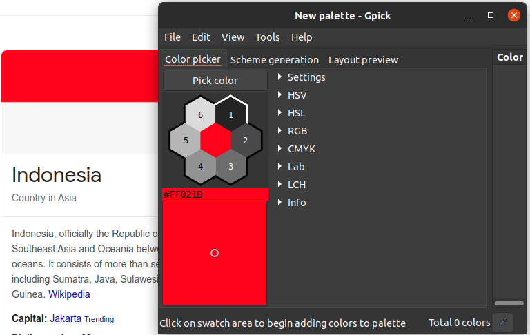The width and height of the screenshot is (530, 335).
Task: Switch to the Scheme generation tab
Action: 275,60
